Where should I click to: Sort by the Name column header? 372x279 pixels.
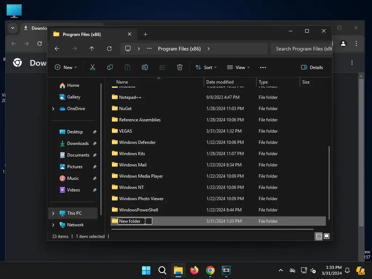[122, 82]
